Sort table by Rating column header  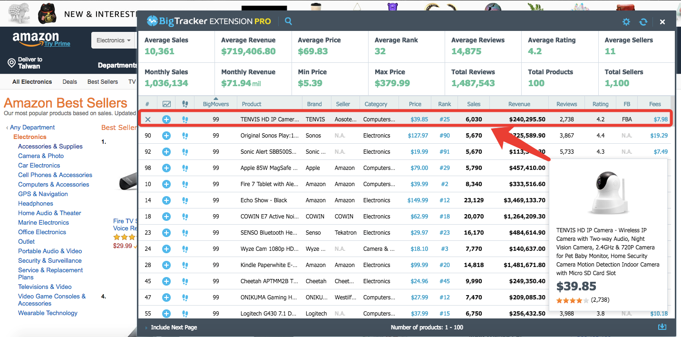coord(600,104)
